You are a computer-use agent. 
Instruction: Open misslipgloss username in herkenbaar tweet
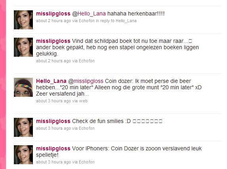[x=53, y=13]
